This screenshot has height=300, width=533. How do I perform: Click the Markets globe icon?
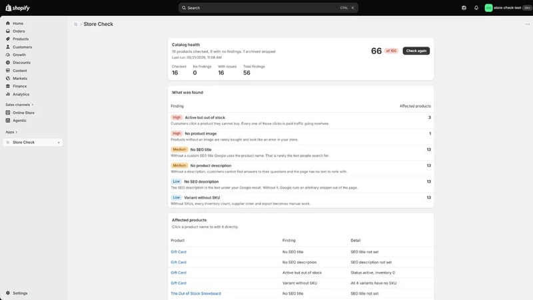[x=8, y=79]
